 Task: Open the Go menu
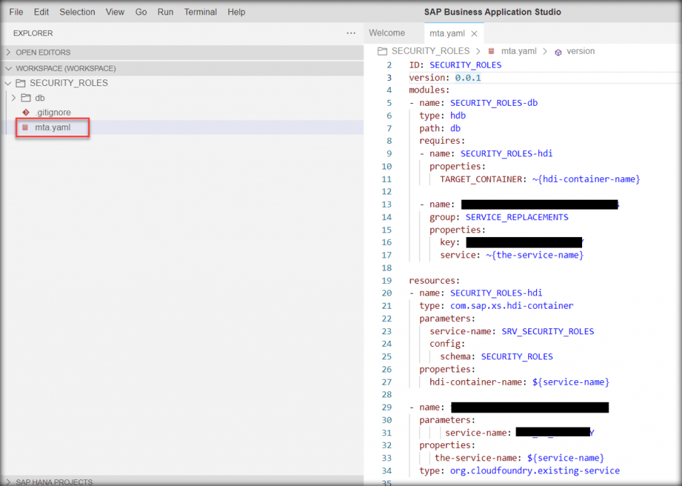141,12
